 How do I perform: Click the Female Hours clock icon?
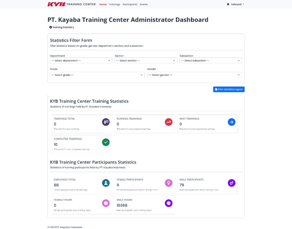coord(105,203)
